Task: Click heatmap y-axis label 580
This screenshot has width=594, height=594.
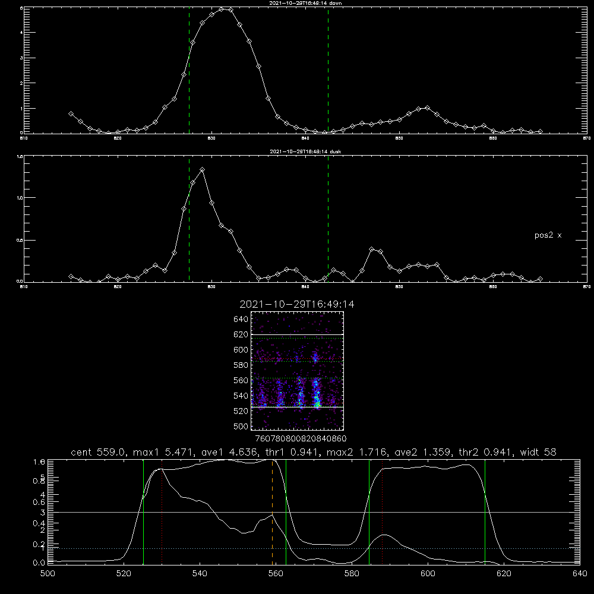Action: tap(241, 365)
